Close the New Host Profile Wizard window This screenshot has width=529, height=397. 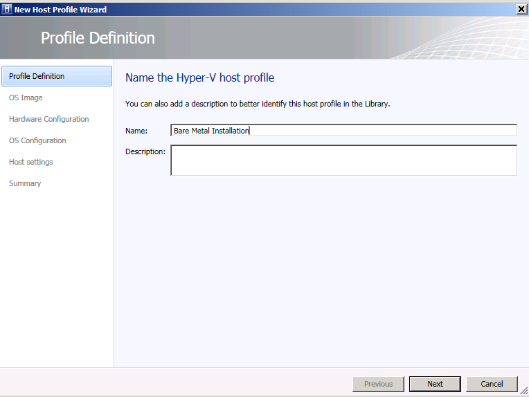pos(521,9)
